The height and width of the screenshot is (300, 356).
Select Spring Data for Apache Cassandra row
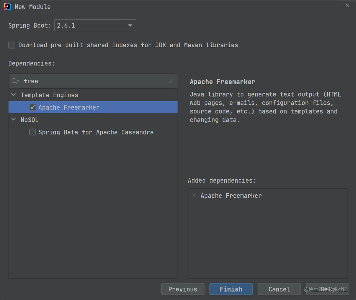[x=93, y=132]
